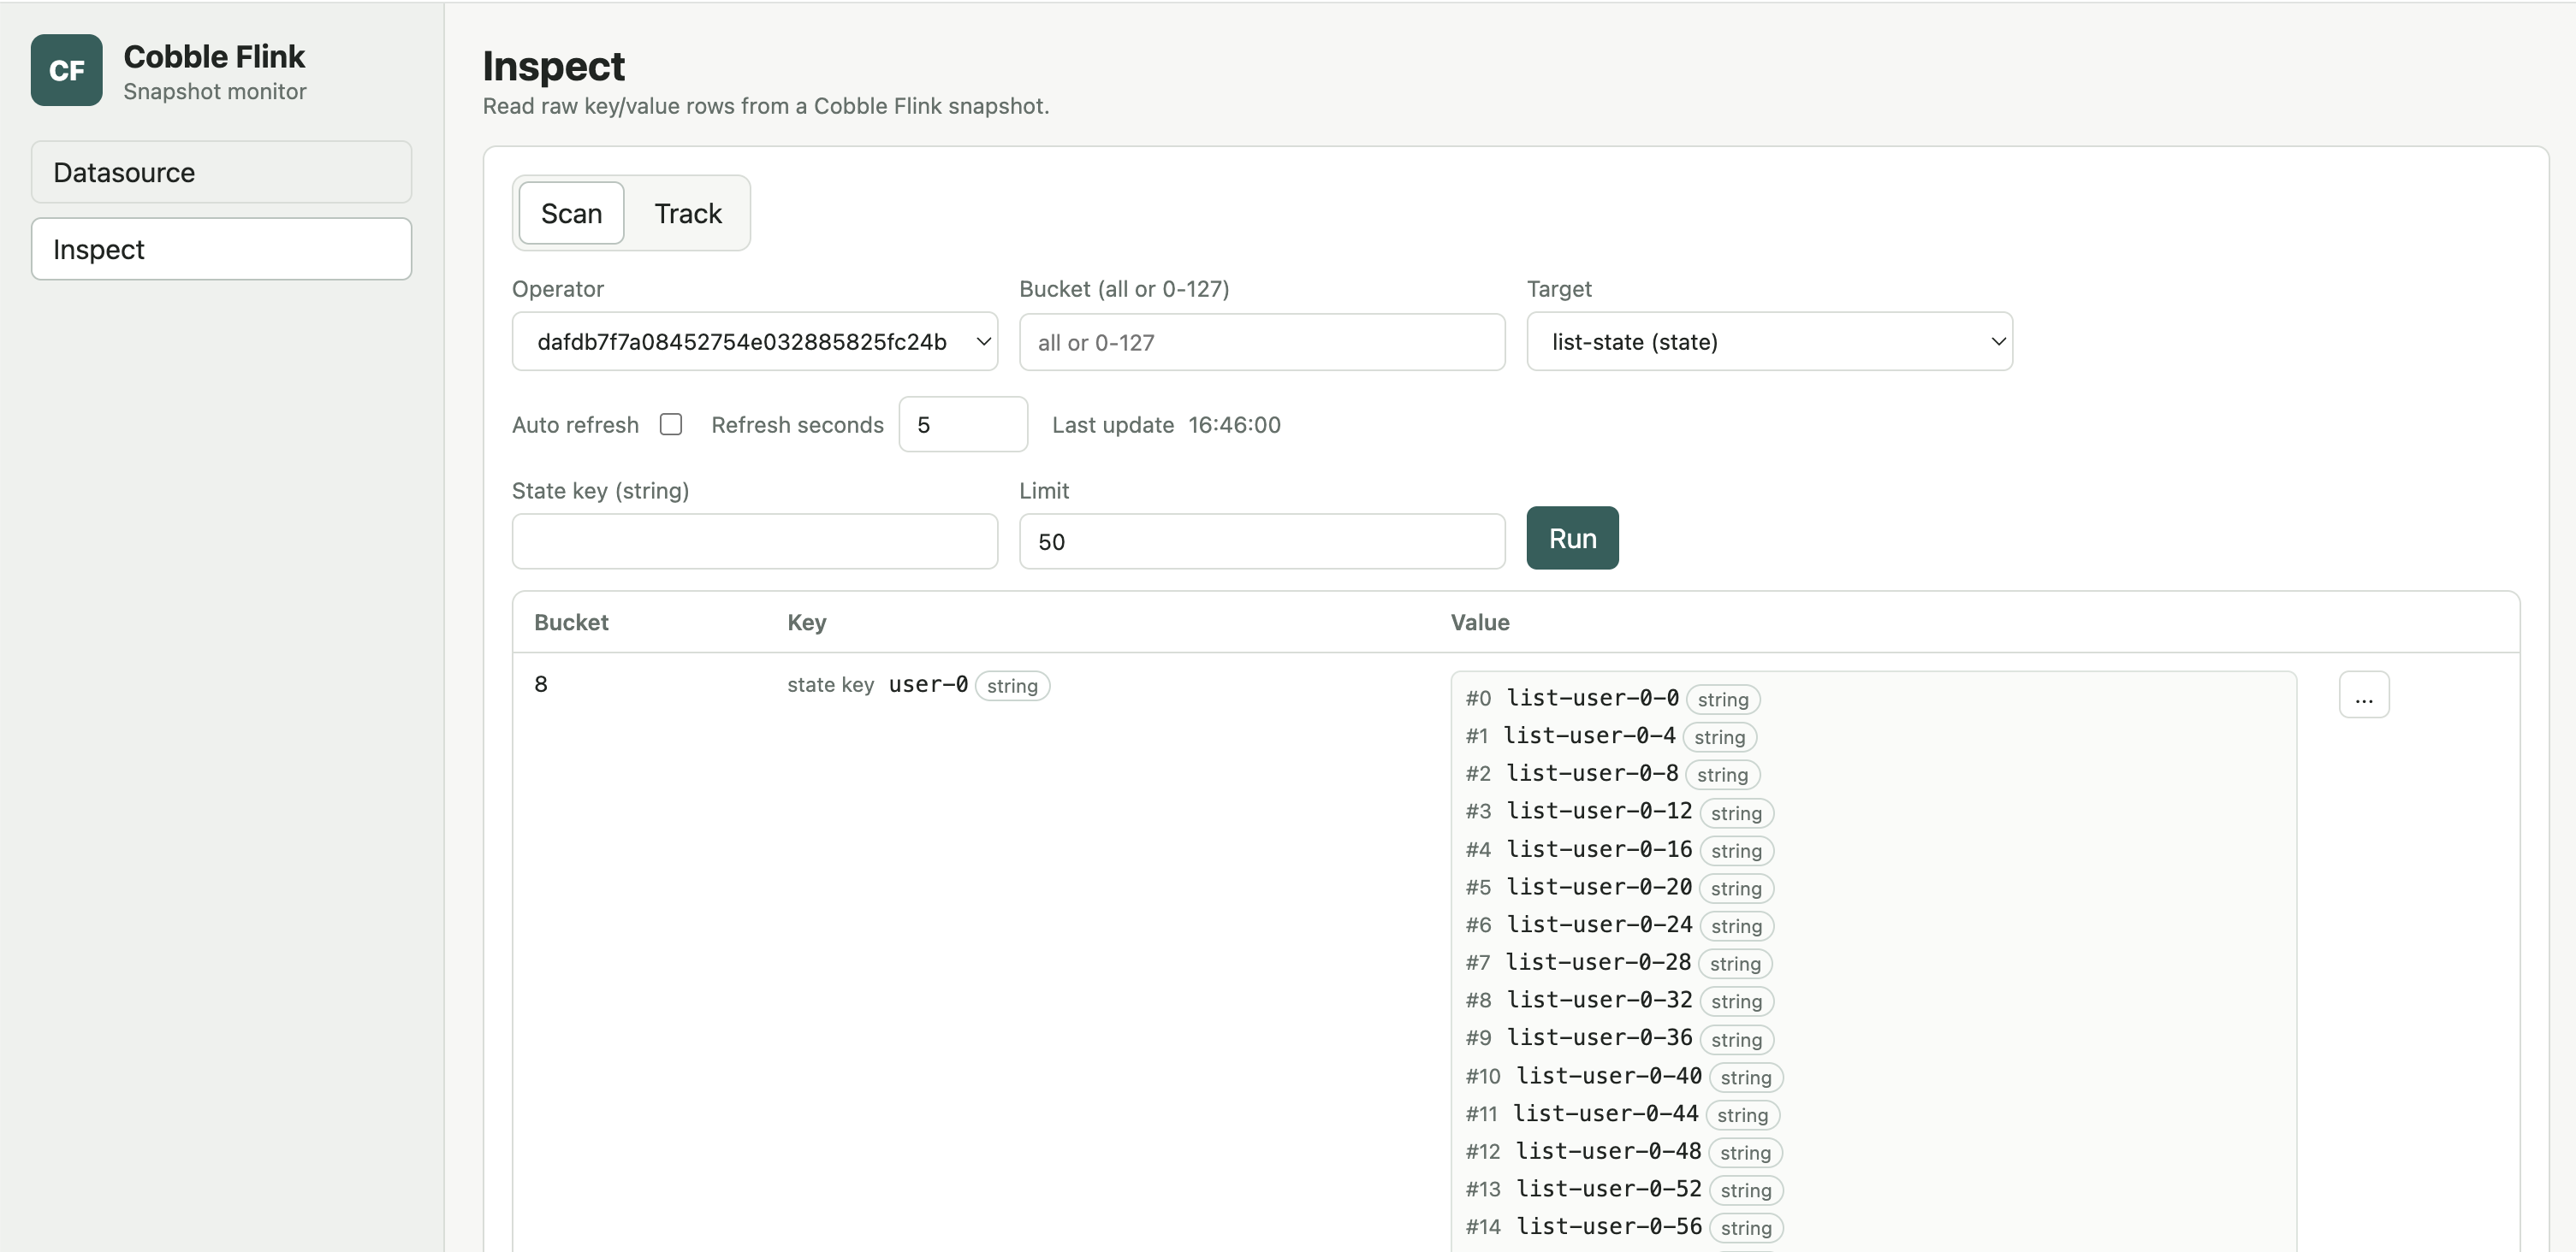Click list value list-user-0-12

point(1599,812)
